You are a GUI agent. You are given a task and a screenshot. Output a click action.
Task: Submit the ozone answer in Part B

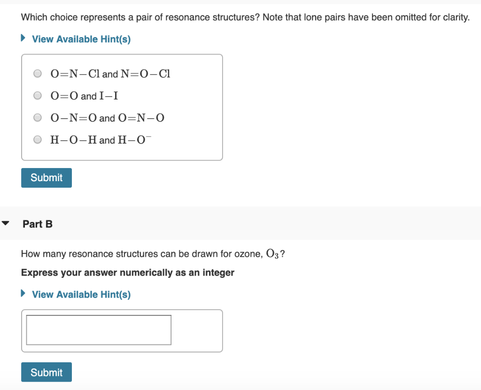[46, 372]
